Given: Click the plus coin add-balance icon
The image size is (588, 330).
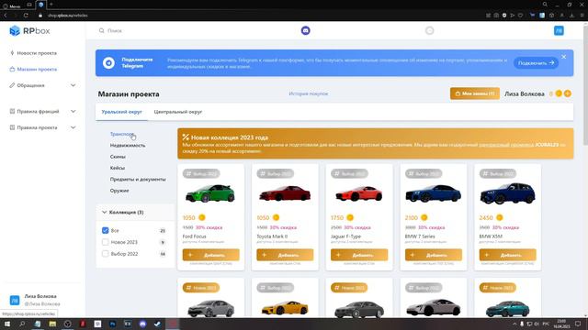Looking at the screenshot, I should point(568,93).
